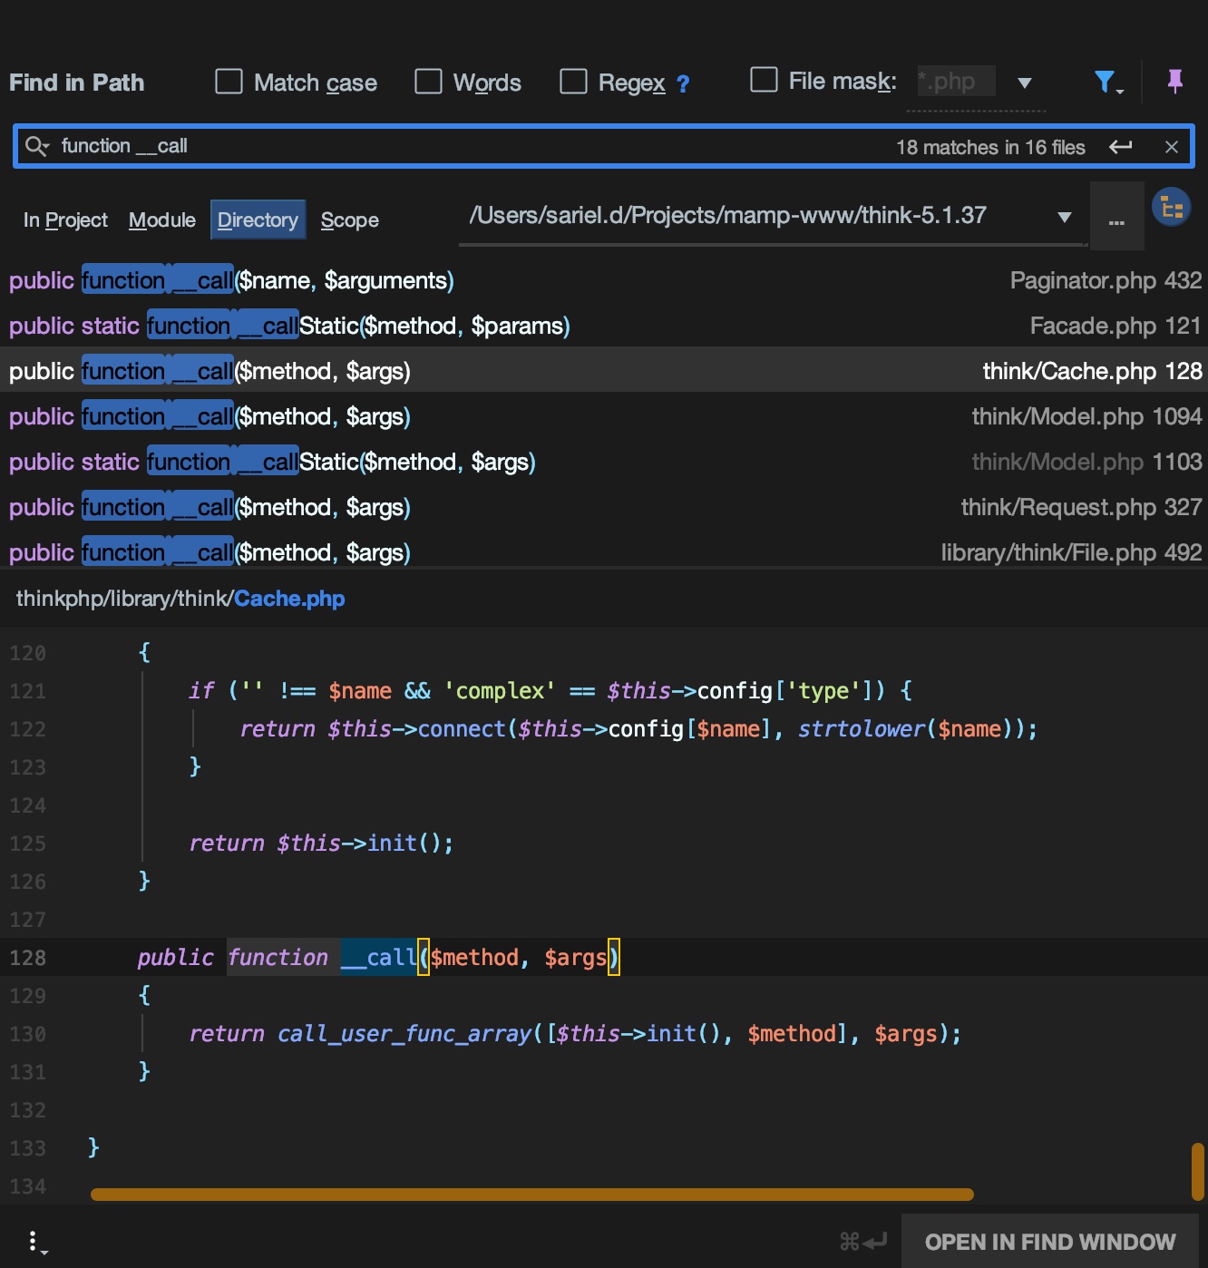This screenshot has height=1268, width=1208.
Task: Click the *.php file mask field
Action: (x=956, y=81)
